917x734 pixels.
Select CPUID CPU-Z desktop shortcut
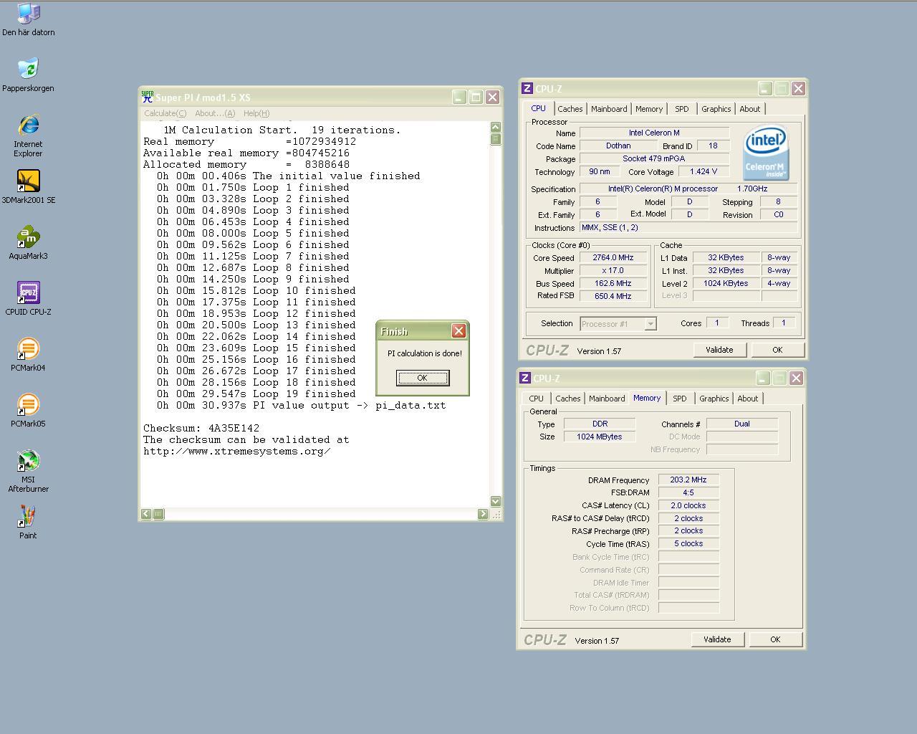coord(28,298)
